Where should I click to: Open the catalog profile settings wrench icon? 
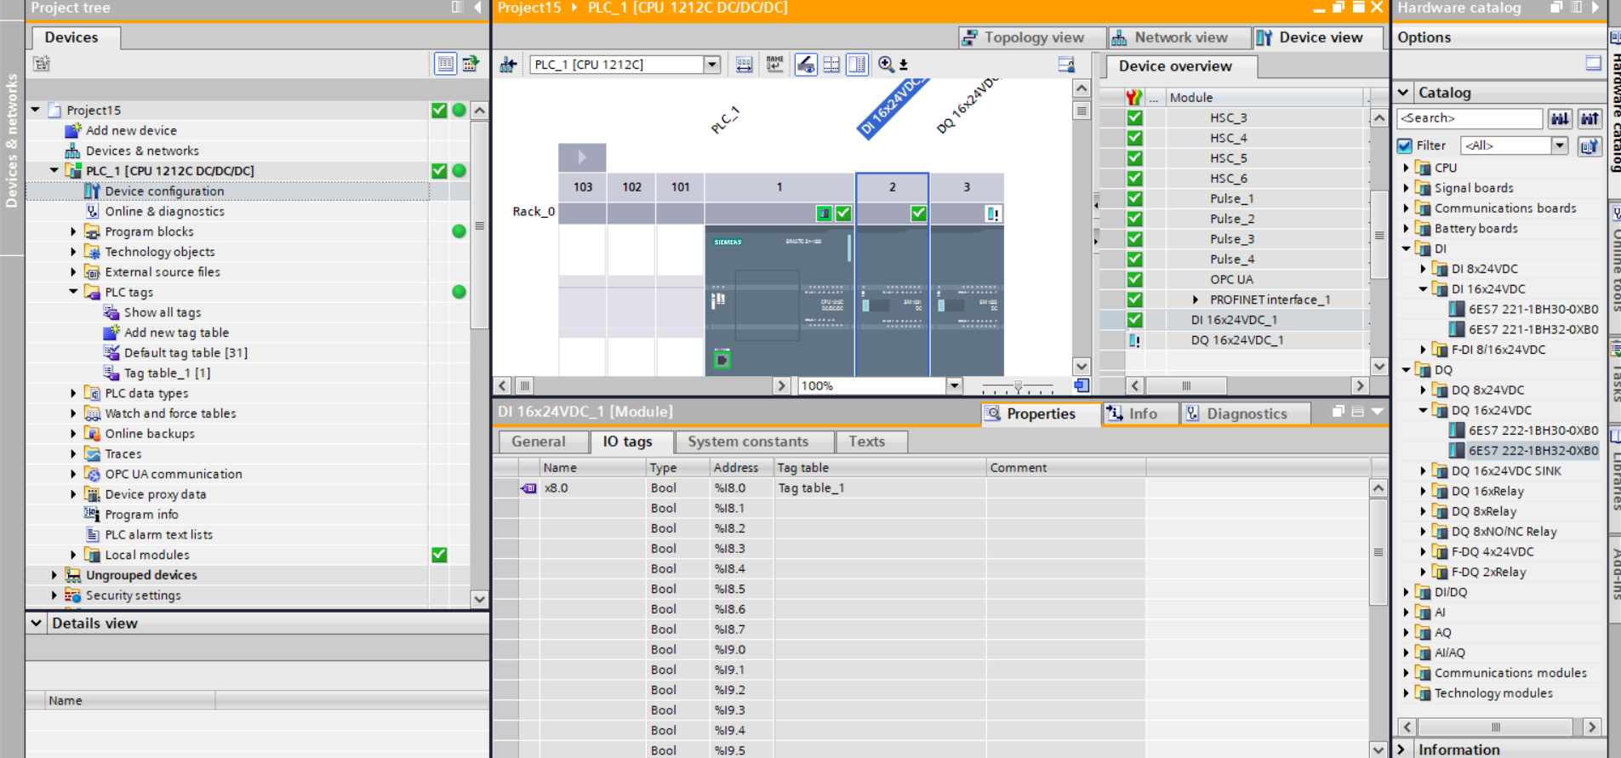(x=1589, y=146)
